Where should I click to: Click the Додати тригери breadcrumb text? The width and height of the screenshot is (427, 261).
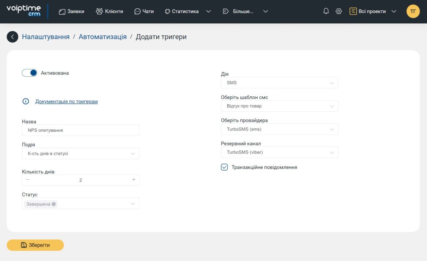point(161,37)
